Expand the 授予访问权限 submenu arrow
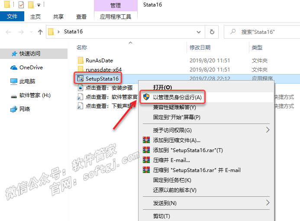300x221 pixels. tap(268, 130)
